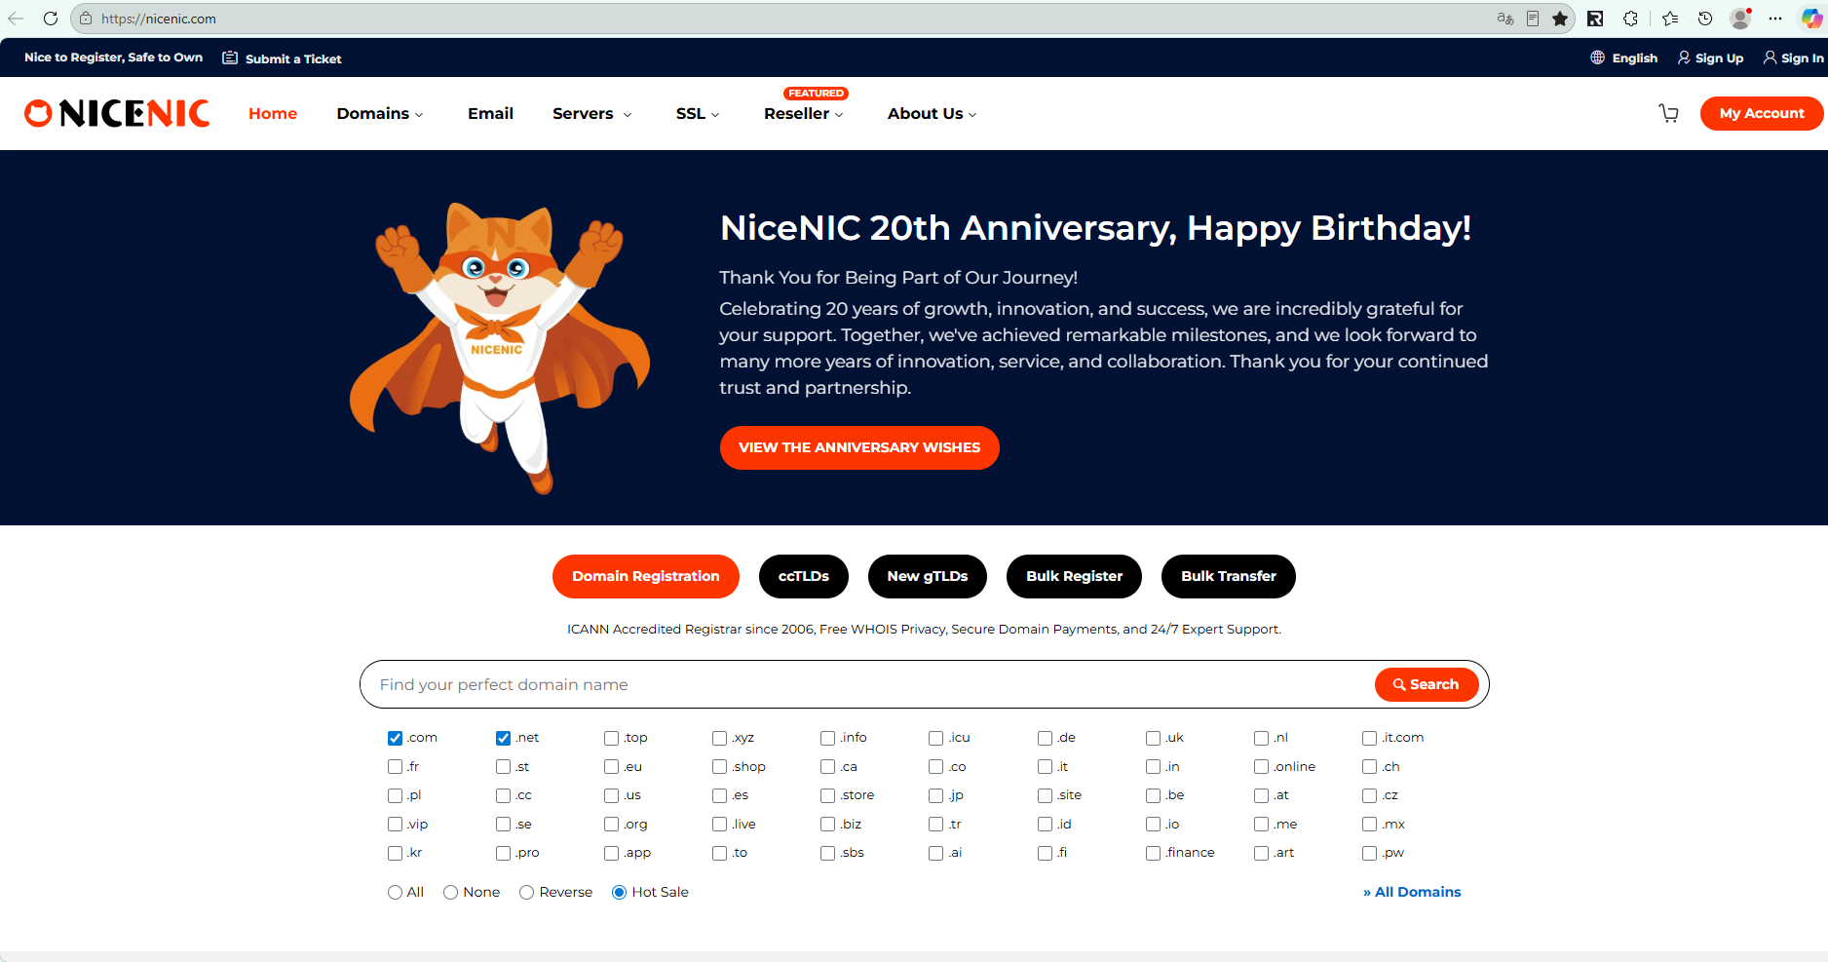Image resolution: width=1828 pixels, height=962 pixels.
Task: Click the browser profile avatar
Action: point(1740,19)
